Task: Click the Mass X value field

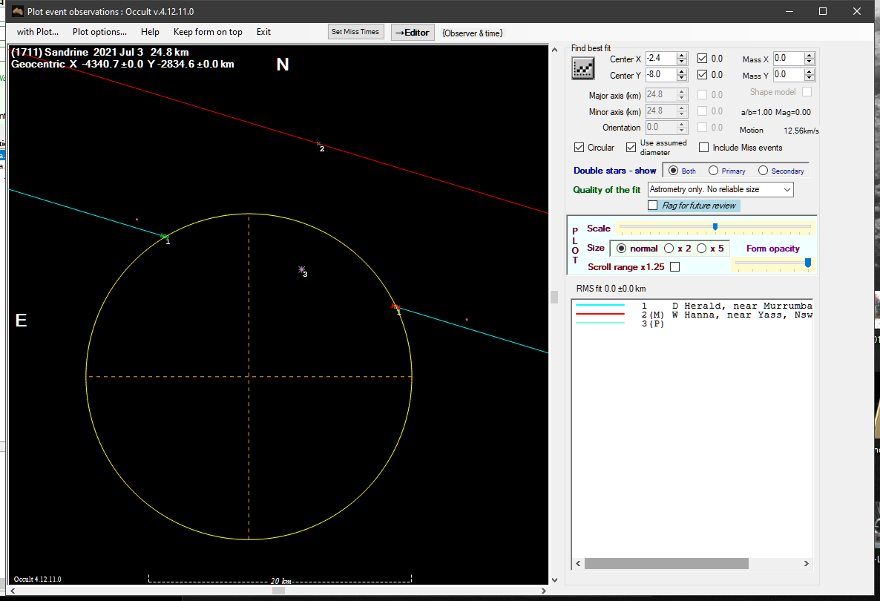Action: (788, 59)
